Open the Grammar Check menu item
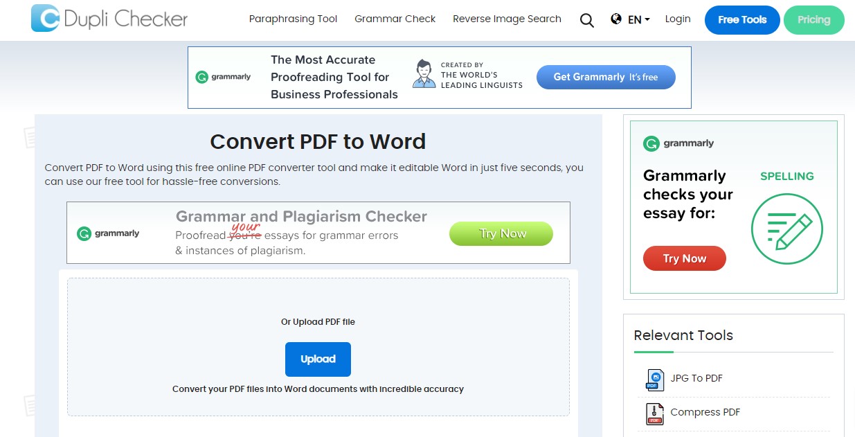 395,19
